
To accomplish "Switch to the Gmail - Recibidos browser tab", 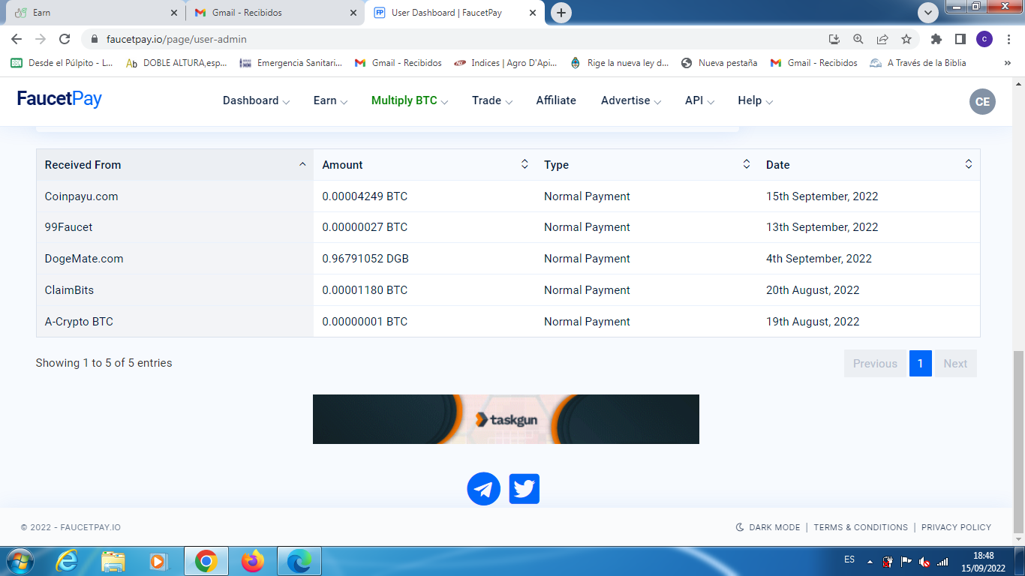I will pyautogui.click(x=275, y=13).
